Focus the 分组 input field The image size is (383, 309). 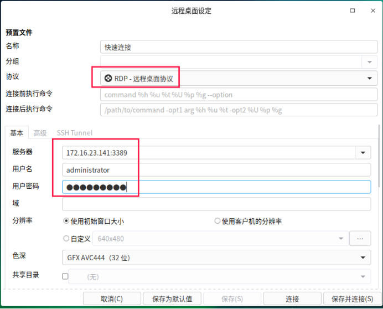[x=231, y=62]
